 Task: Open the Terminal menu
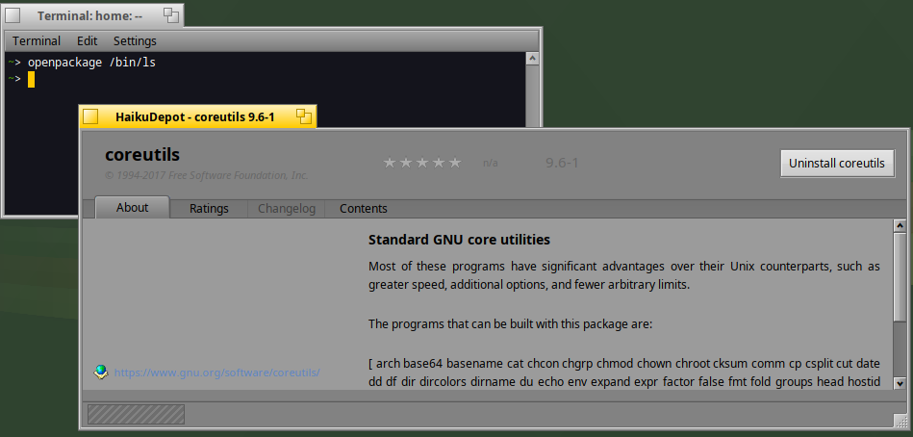pyautogui.click(x=37, y=41)
